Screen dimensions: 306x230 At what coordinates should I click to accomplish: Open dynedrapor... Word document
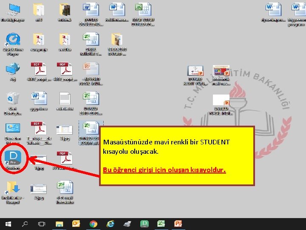coord(273,9)
